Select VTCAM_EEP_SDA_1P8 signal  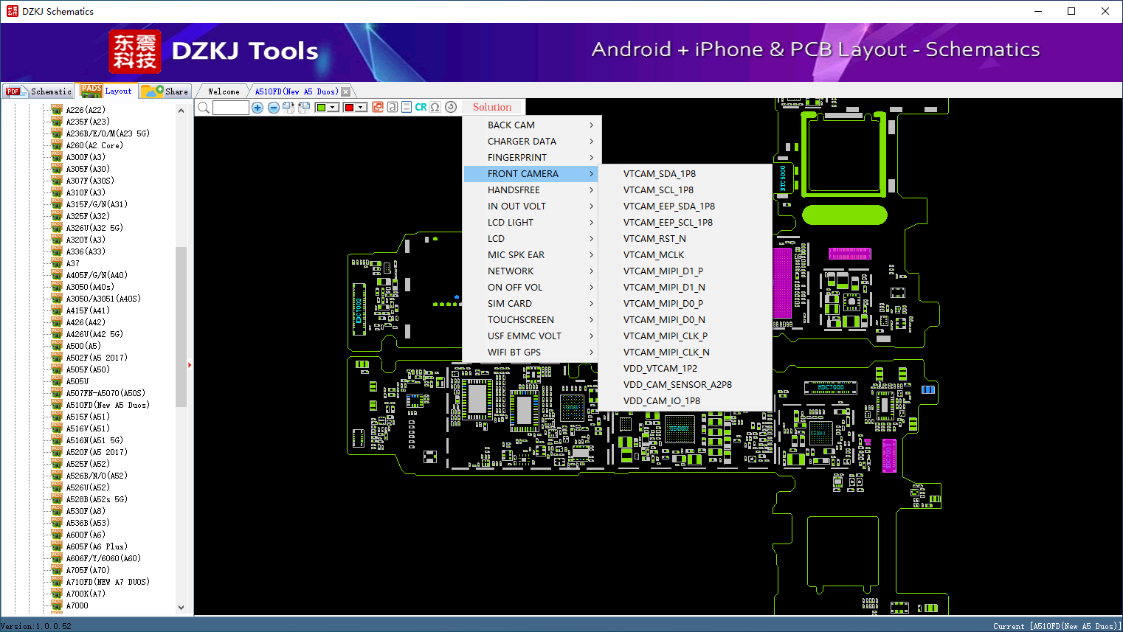click(x=685, y=206)
